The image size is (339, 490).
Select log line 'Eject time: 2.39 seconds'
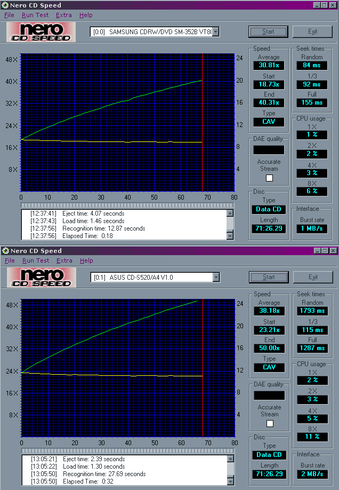[x=78, y=459]
